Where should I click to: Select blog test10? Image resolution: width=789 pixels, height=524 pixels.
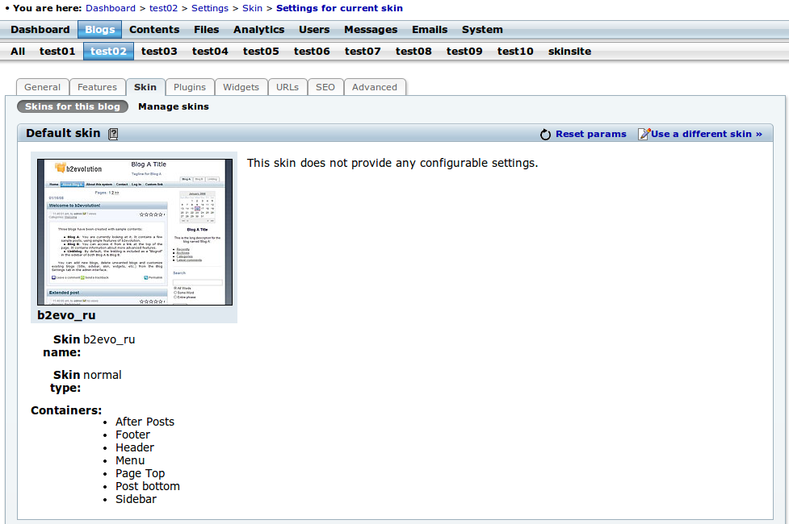(x=514, y=52)
